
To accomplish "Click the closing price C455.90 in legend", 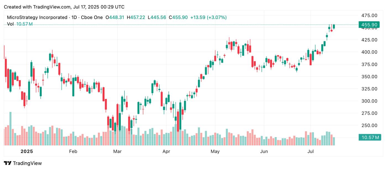I will pyautogui.click(x=180, y=17).
